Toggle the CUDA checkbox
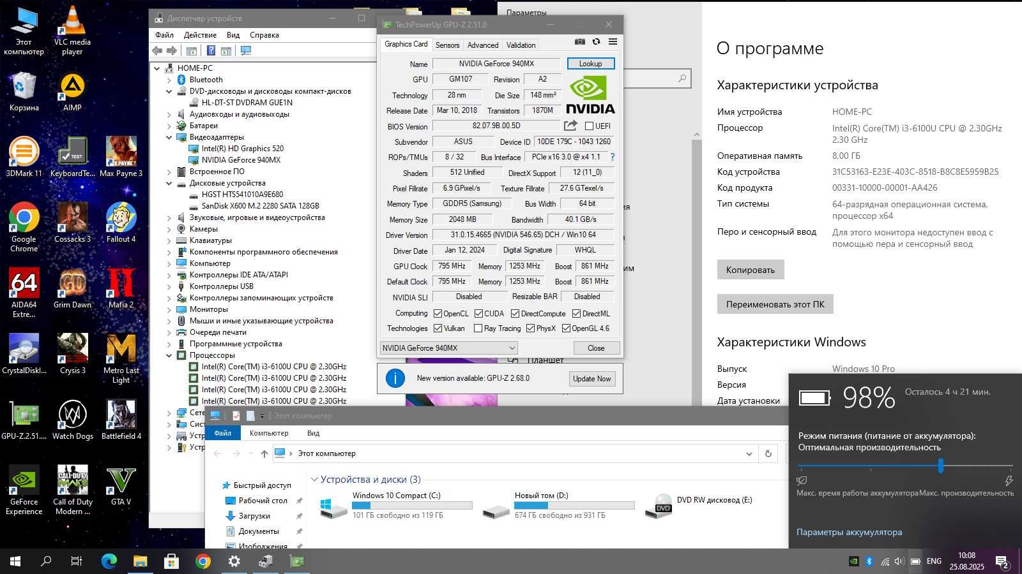Viewport: 1022px width, 574px height. tap(478, 313)
